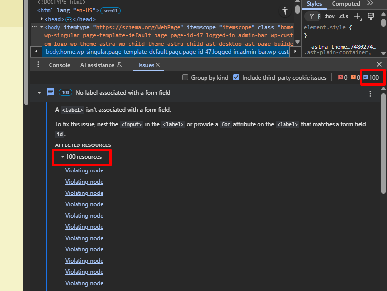Image resolution: width=387 pixels, height=291 pixels.
Task: Switch to the Computed tab
Action: (346, 4)
